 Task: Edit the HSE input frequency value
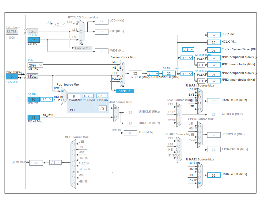pyautogui.click(x=12, y=76)
